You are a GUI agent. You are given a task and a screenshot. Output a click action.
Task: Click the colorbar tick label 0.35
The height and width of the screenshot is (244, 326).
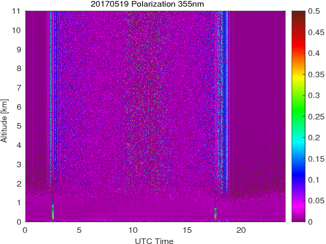tap(312, 74)
